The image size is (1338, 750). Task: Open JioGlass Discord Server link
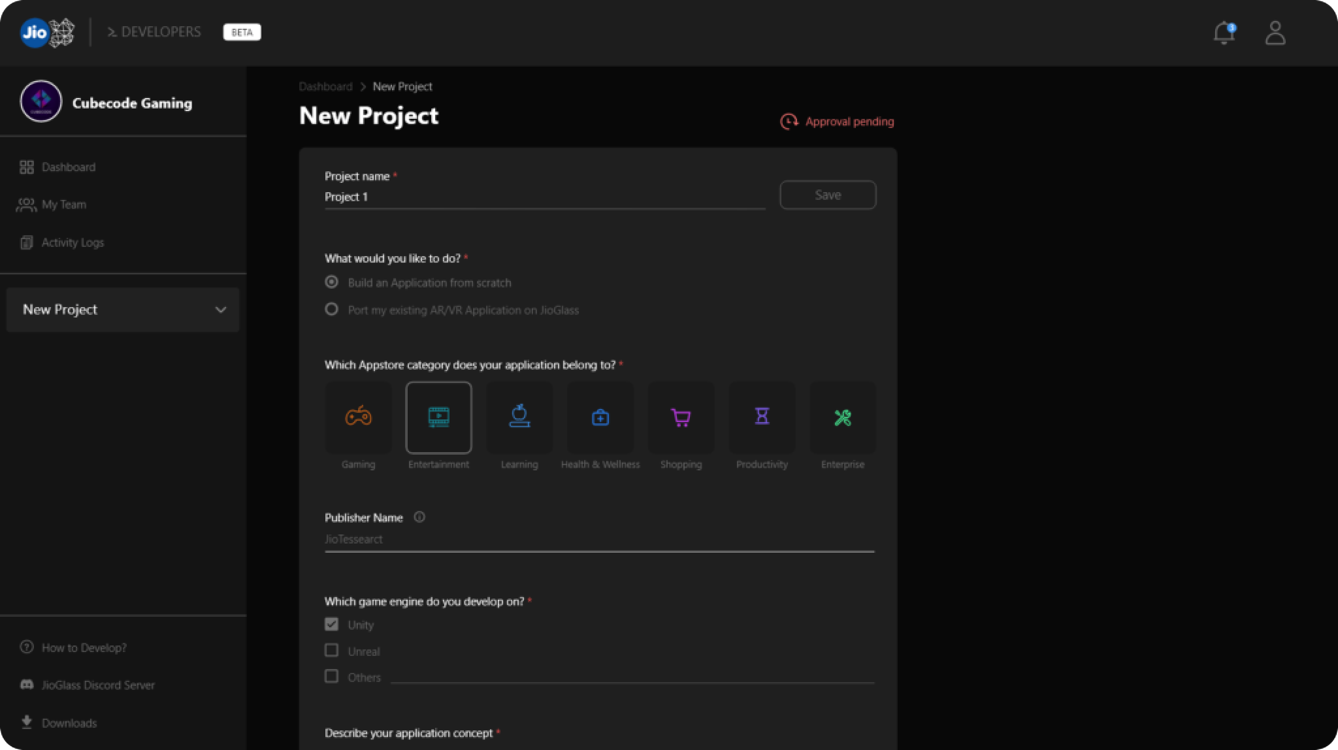[x=88, y=685]
